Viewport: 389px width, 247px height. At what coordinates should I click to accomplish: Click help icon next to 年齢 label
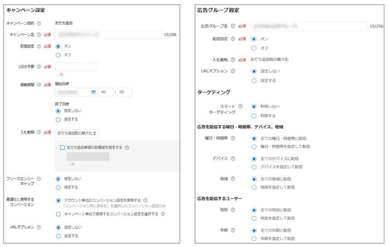[233, 230]
